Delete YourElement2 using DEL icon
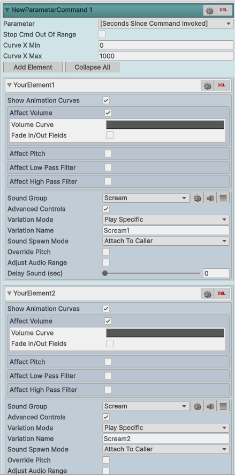Image resolution: width=235 pixels, height=475 pixels. (222, 294)
